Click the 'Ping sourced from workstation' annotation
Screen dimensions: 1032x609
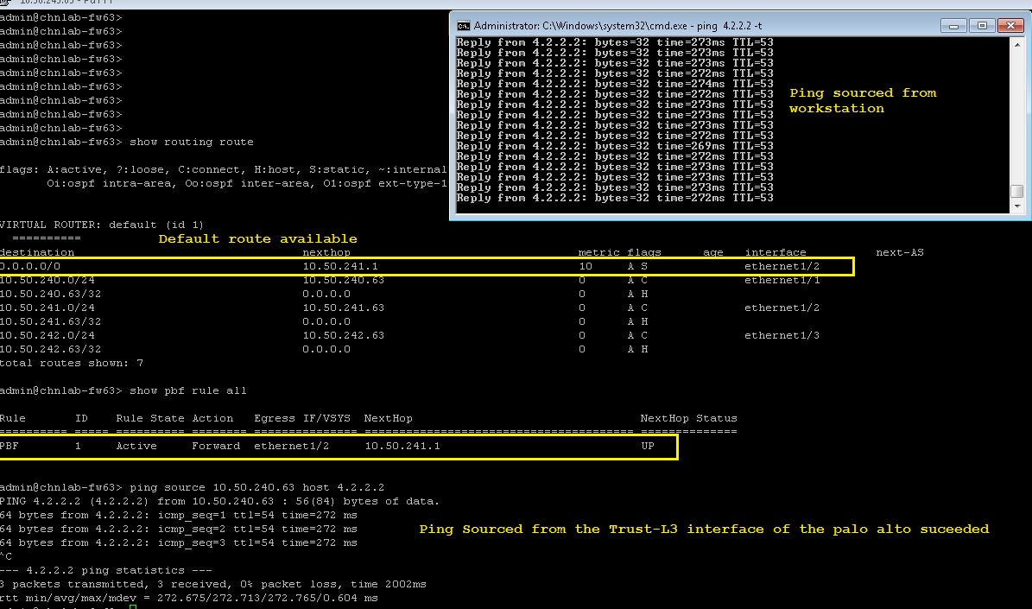[862, 100]
